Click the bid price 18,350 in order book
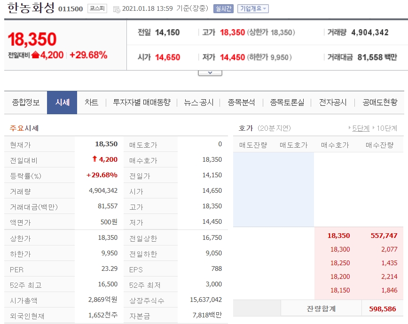The image size is (408, 324). [x=338, y=236]
